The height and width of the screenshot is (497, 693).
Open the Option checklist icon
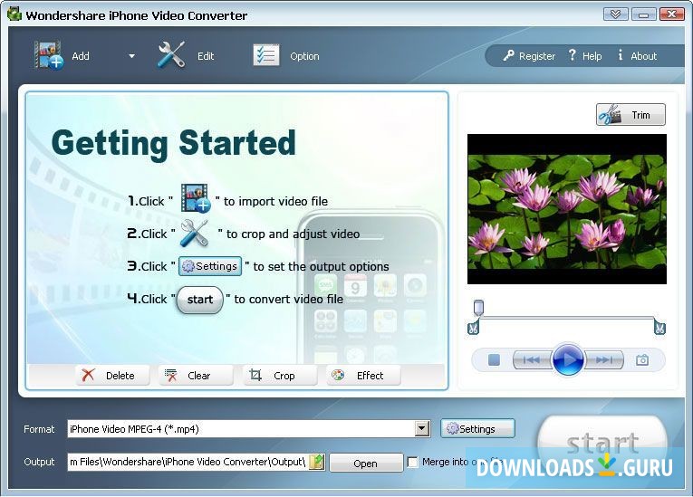tap(266, 55)
